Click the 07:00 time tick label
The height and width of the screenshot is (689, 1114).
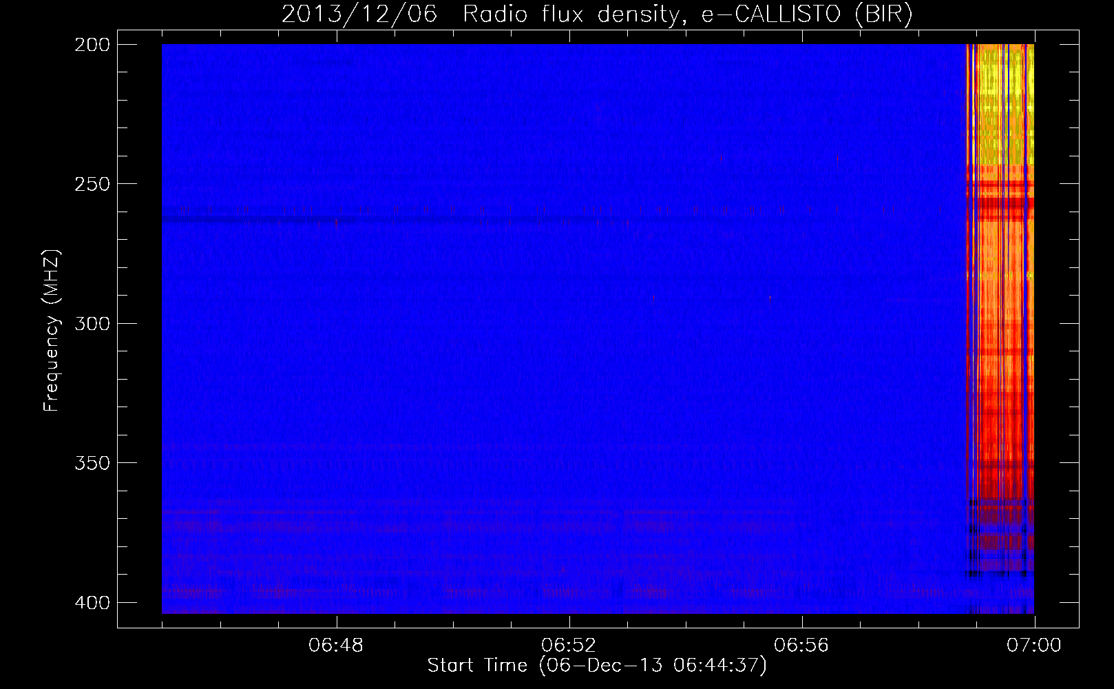pyautogui.click(x=1034, y=646)
